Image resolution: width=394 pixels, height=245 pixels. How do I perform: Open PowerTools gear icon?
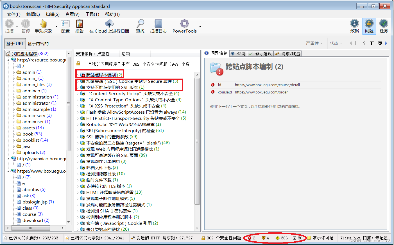(184, 24)
